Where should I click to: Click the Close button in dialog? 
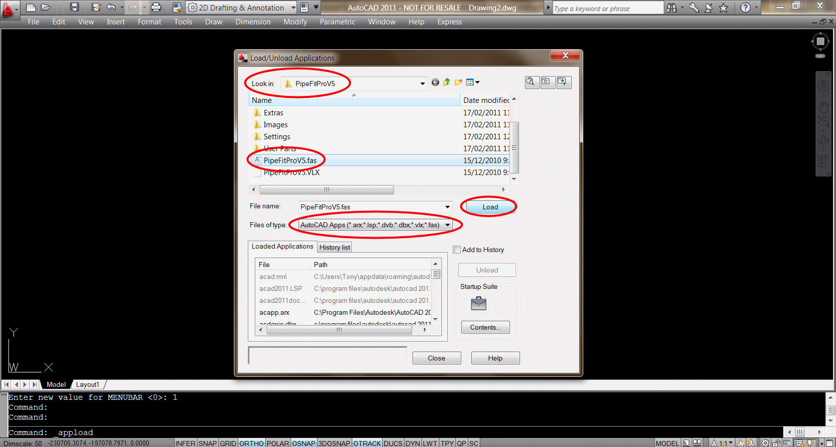(436, 358)
